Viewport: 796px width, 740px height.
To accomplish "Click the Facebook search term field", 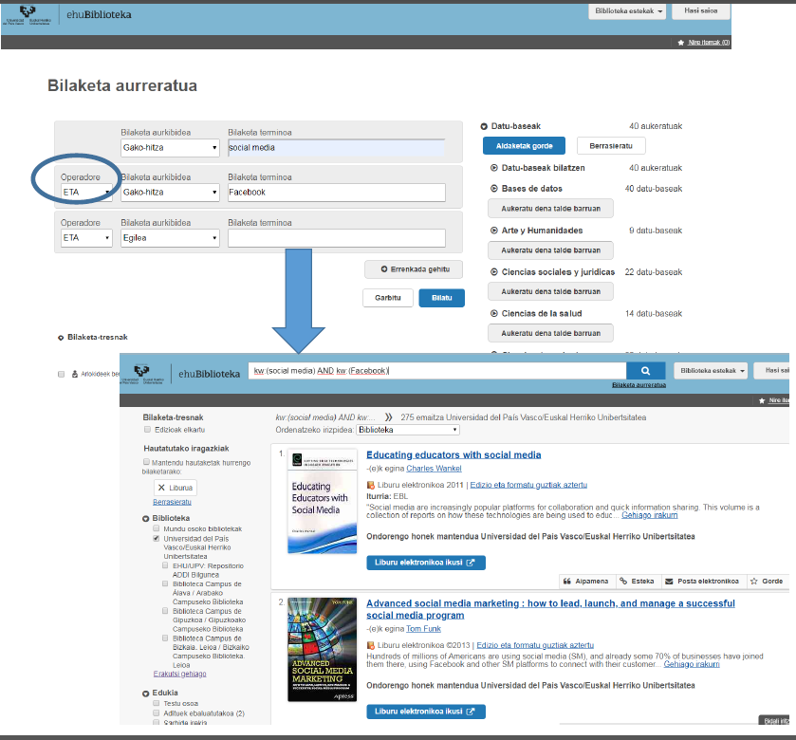I will (336, 193).
